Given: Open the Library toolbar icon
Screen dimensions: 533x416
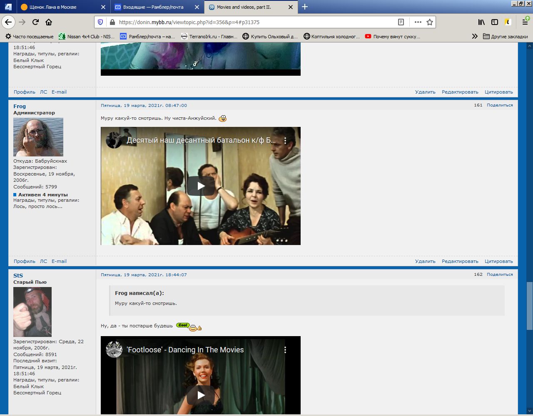Looking at the screenshot, I should [x=481, y=22].
